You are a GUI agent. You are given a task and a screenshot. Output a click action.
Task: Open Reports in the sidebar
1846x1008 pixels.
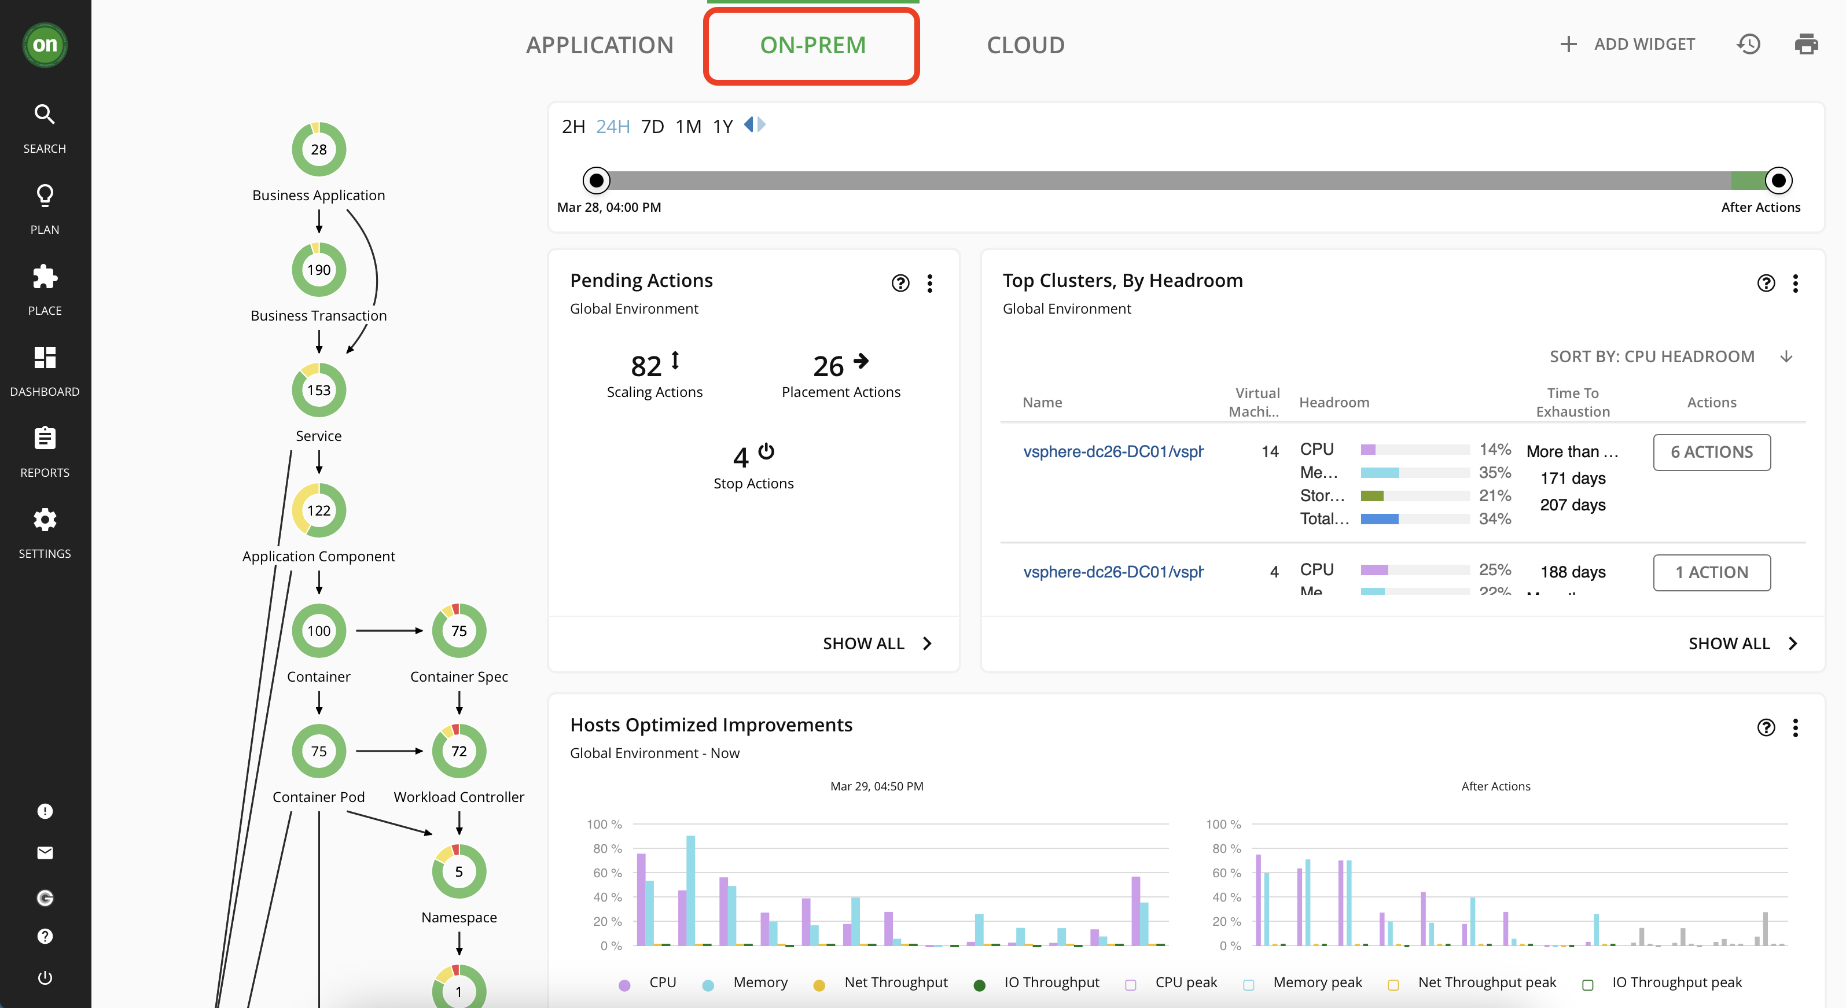pos(45,452)
